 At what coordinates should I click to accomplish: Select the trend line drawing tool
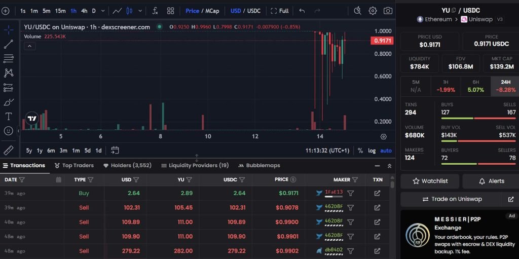(9, 44)
